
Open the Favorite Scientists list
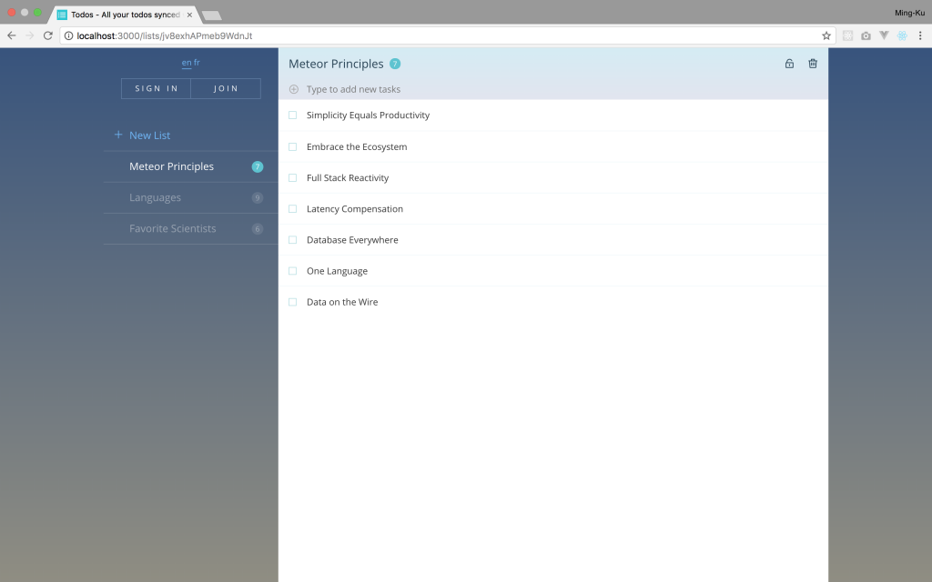click(x=190, y=228)
